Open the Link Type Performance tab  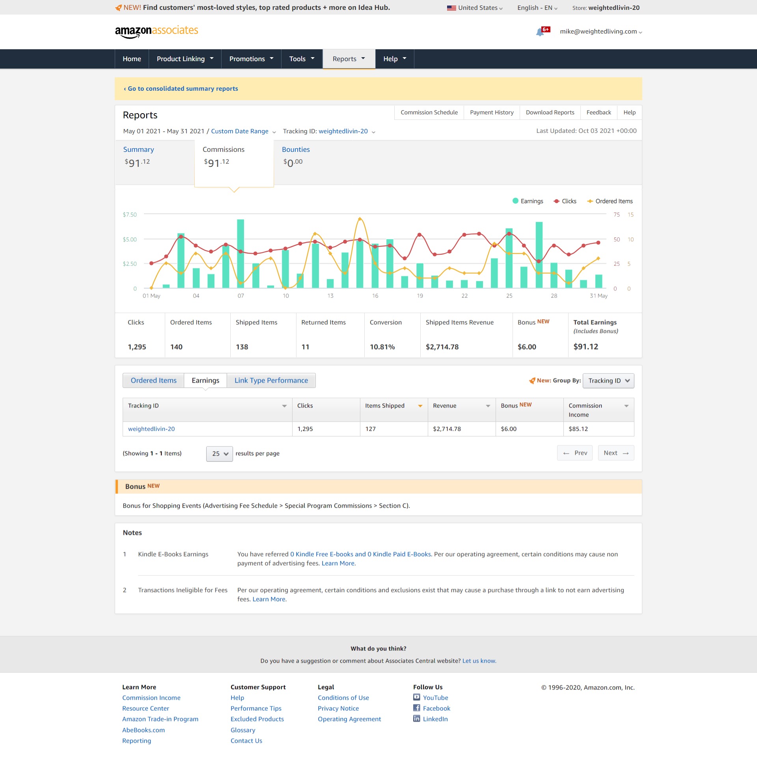pyautogui.click(x=271, y=381)
